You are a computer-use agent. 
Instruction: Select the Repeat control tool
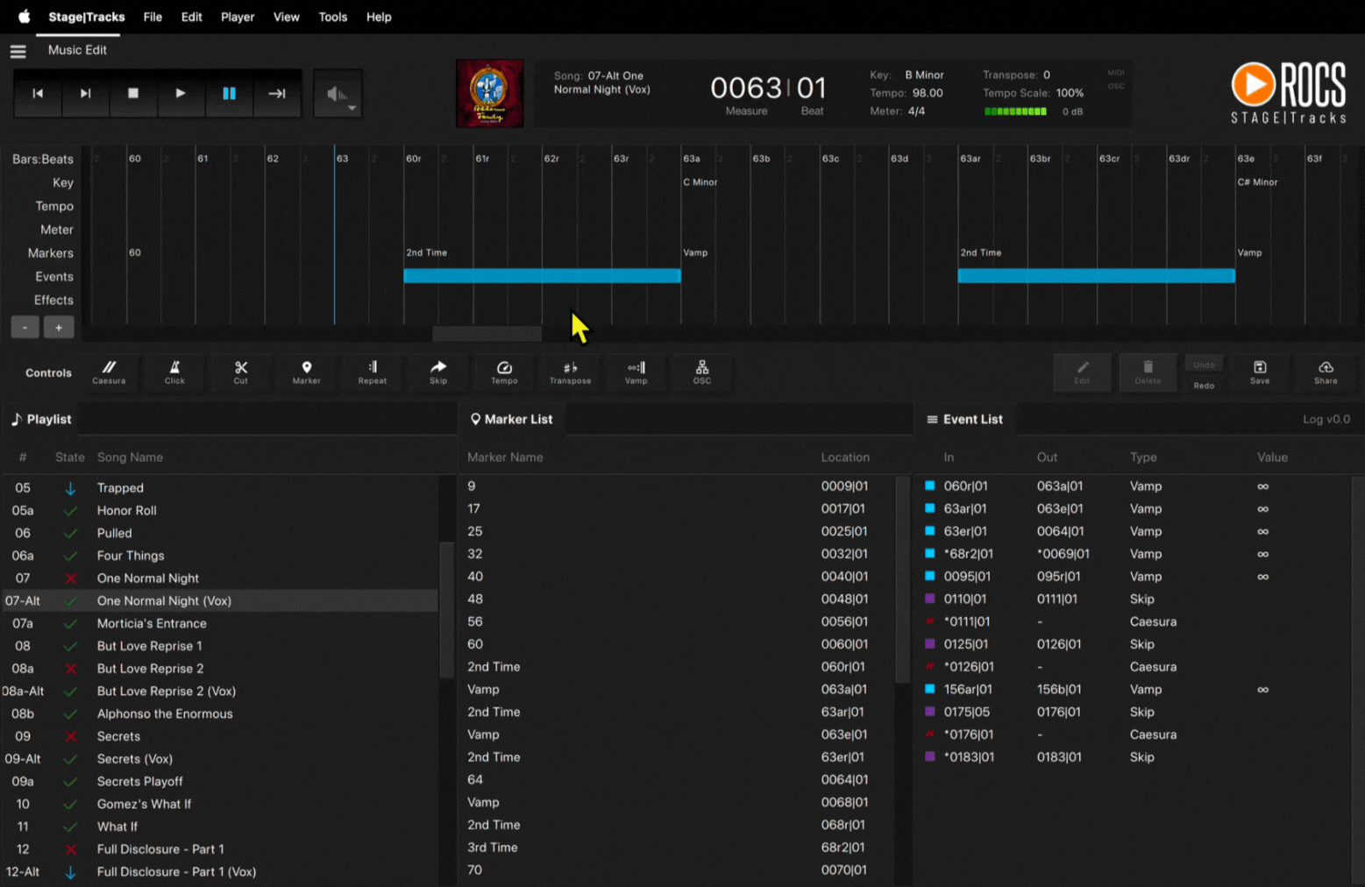372,373
